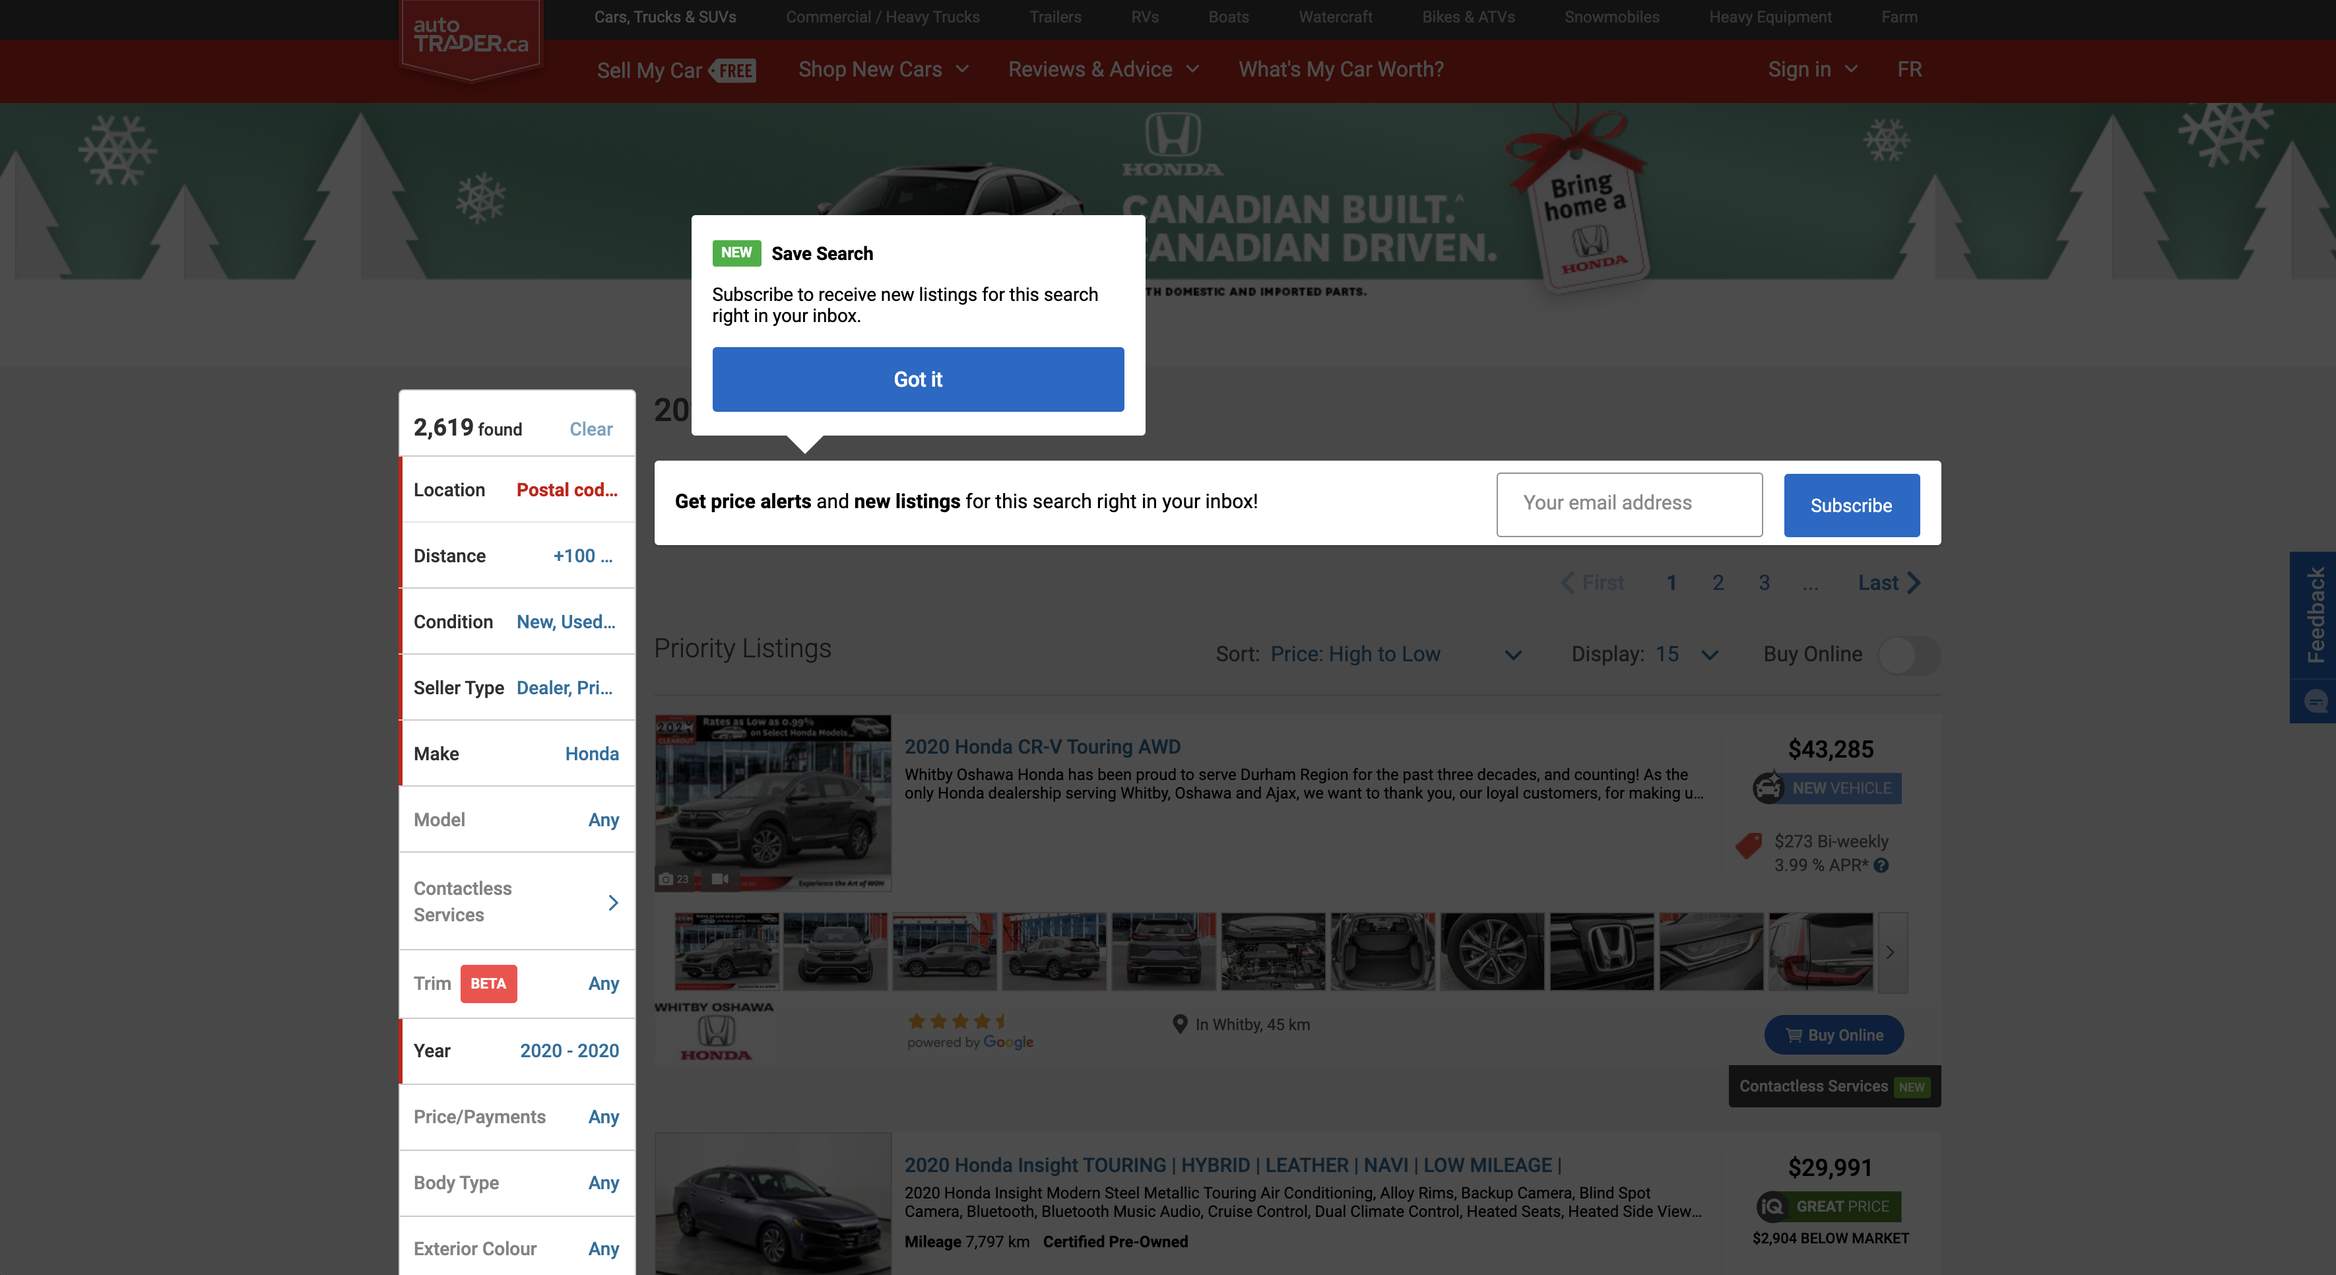Open the RVs tab
This screenshot has width=2336, height=1275.
point(1144,17)
